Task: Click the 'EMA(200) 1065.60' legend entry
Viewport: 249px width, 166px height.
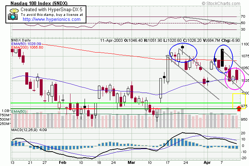Action: (x=27, y=47)
